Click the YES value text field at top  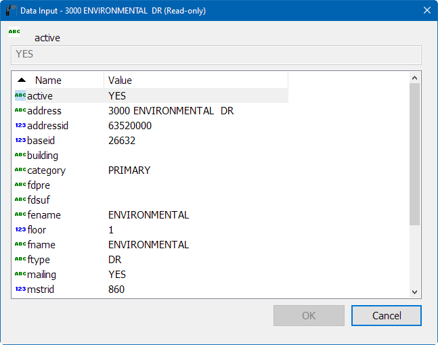click(x=217, y=55)
